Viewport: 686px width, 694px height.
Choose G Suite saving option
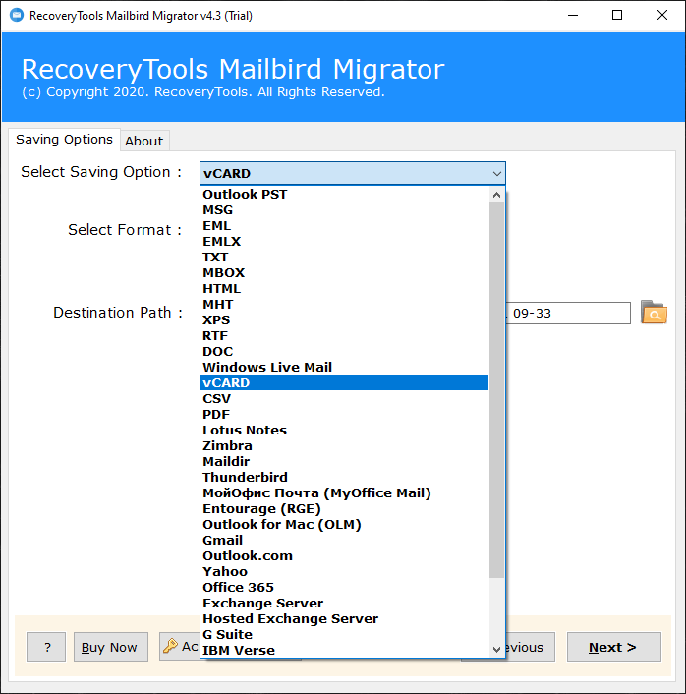(344, 634)
